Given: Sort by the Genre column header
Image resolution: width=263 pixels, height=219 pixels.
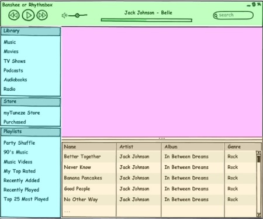Looking at the screenshot, I should (243, 147).
